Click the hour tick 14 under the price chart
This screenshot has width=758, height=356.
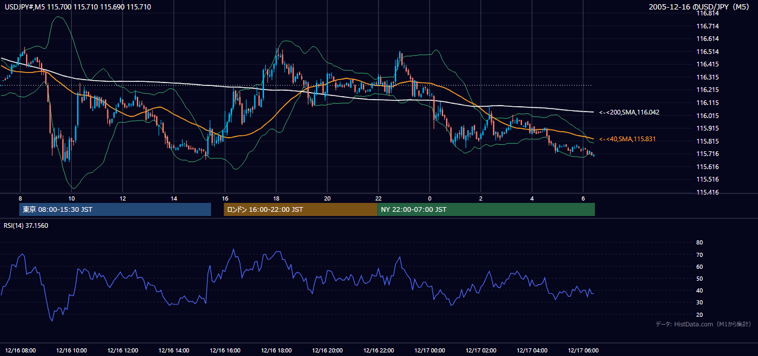click(174, 198)
